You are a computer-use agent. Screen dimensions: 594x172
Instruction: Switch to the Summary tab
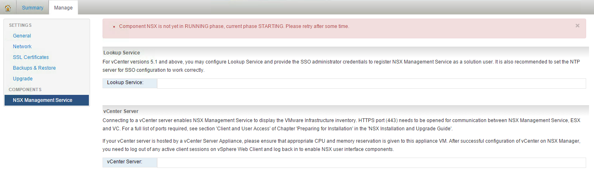(33, 8)
